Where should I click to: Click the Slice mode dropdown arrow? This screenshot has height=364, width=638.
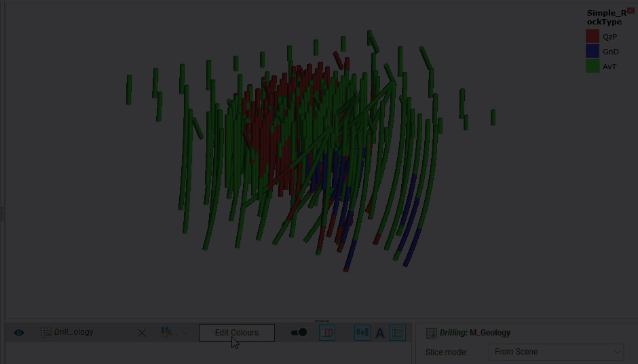(x=616, y=352)
